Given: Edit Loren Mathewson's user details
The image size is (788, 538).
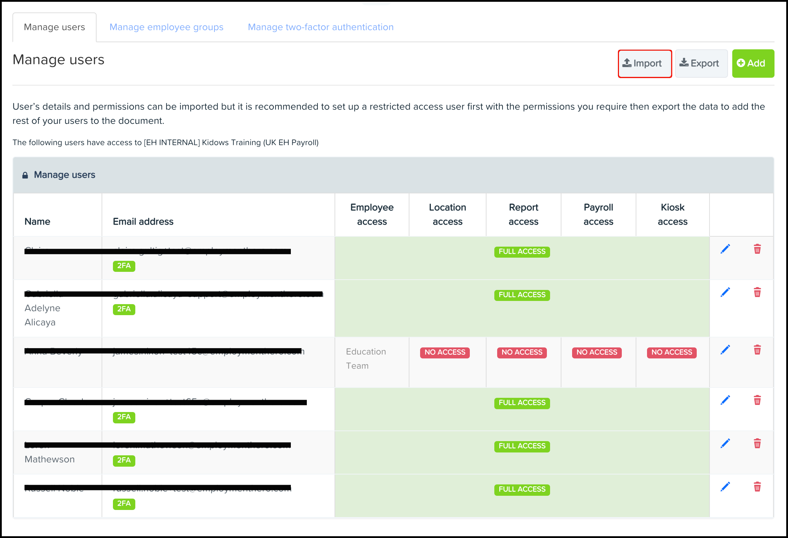Looking at the screenshot, I should click(725, 443).
